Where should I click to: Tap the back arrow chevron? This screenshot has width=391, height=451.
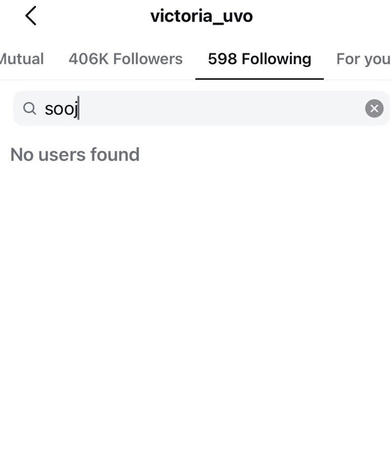(x=31, y=16)
